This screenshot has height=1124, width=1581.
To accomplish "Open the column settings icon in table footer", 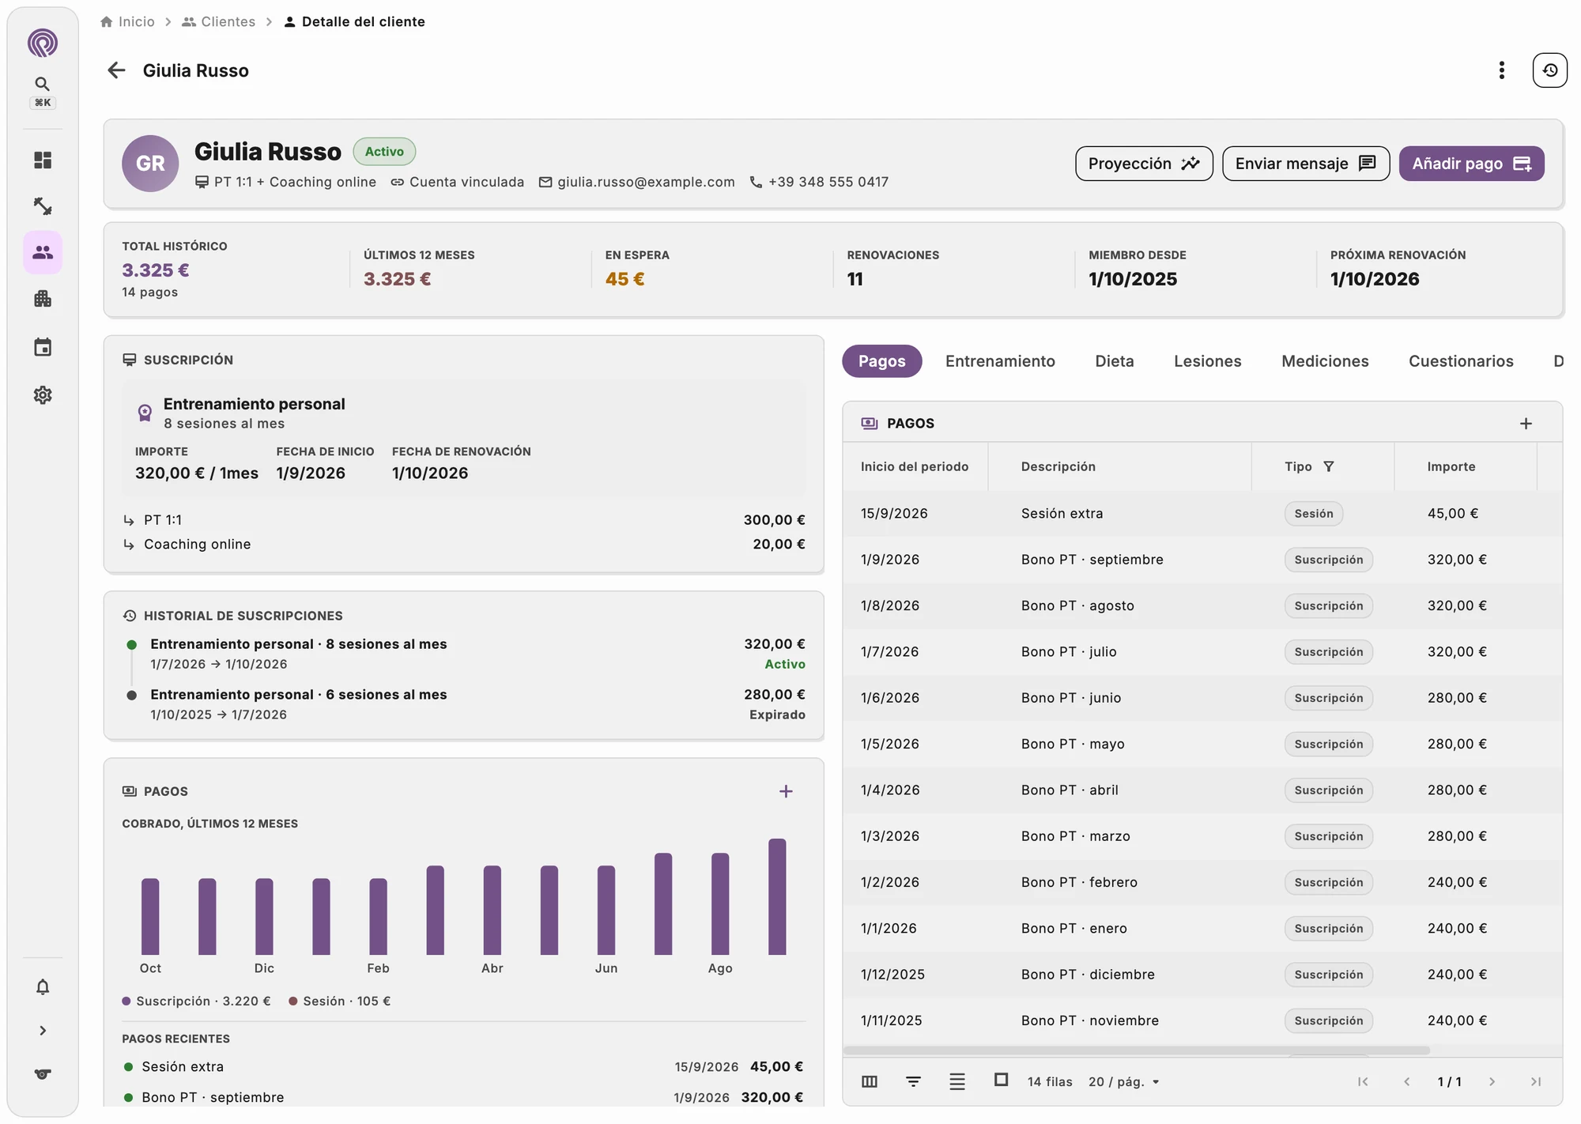I will pos(870,1081).
